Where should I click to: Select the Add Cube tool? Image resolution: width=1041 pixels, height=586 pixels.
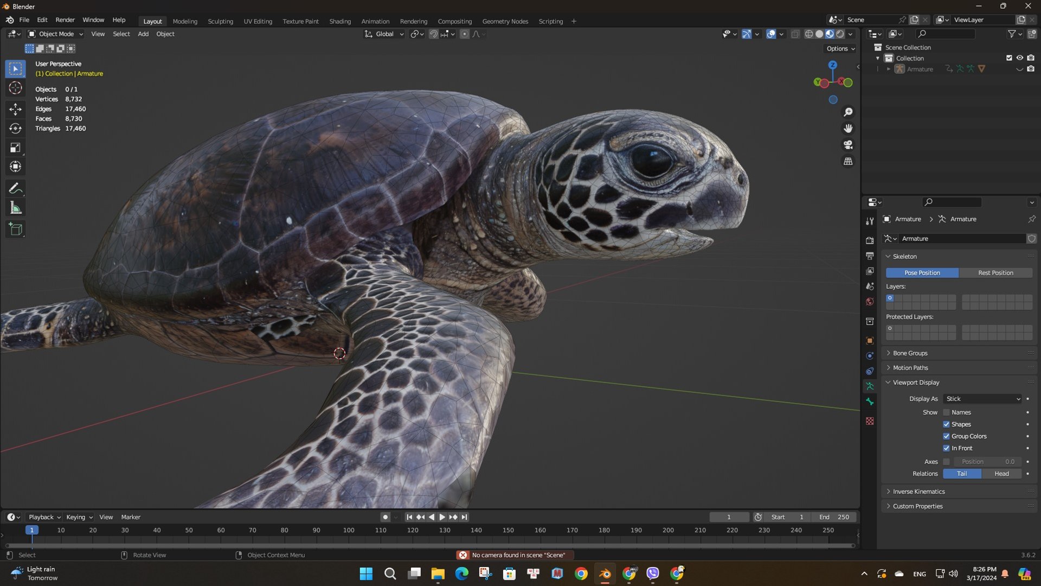click(15, 229)
